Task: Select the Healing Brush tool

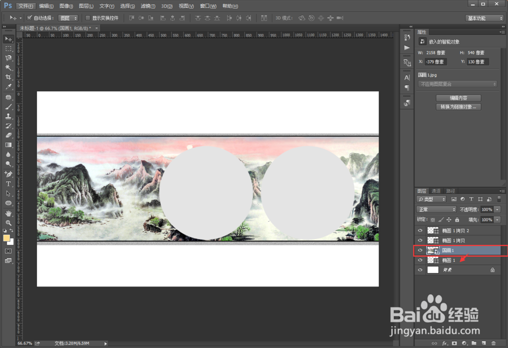Action: [9, 97]
